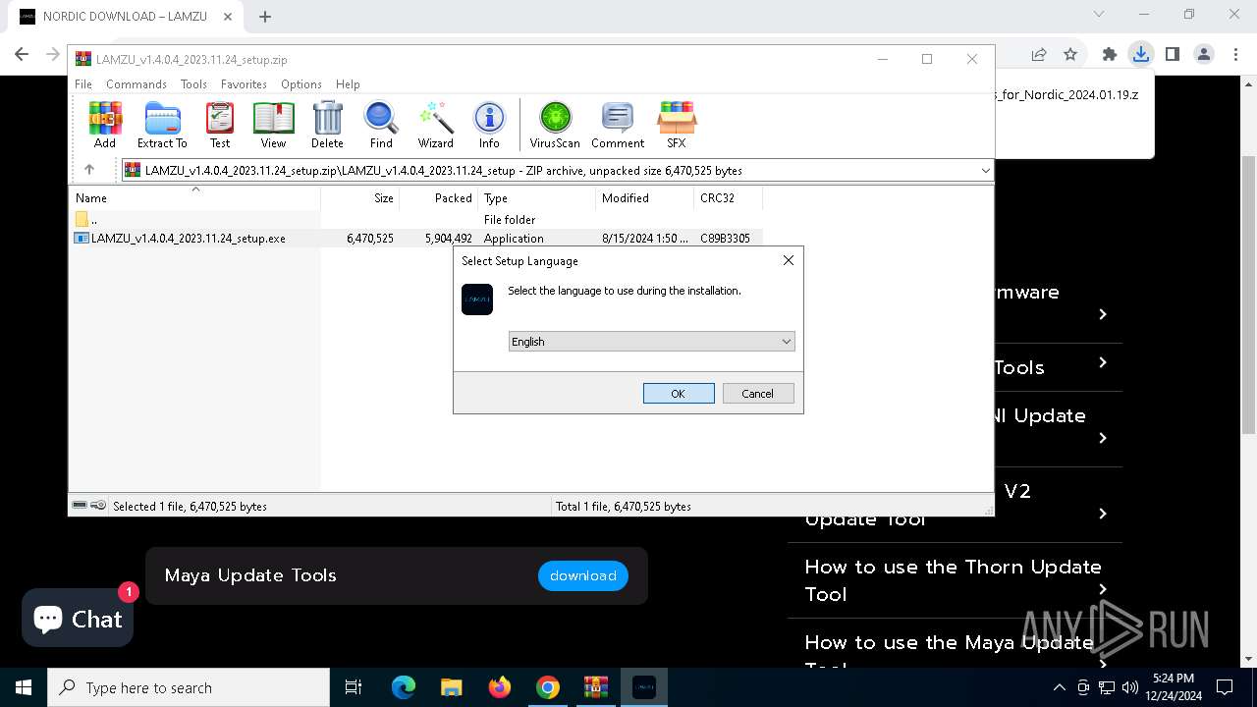The height and width of the screenshot is (707, 1257).
Task: Open the View tool in WinRAR
Action: pos(273,125)
